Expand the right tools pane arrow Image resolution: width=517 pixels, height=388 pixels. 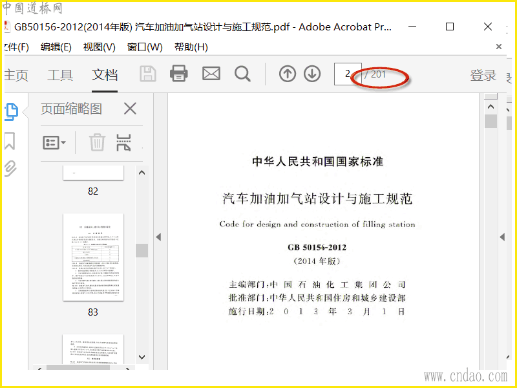(x=502, y=237)
